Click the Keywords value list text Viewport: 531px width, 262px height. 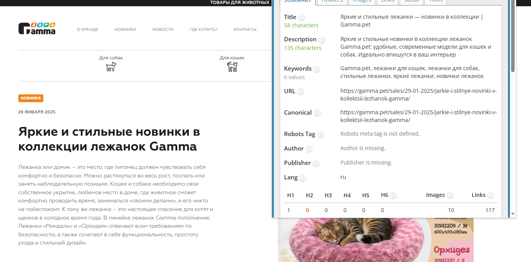[412, 72]
